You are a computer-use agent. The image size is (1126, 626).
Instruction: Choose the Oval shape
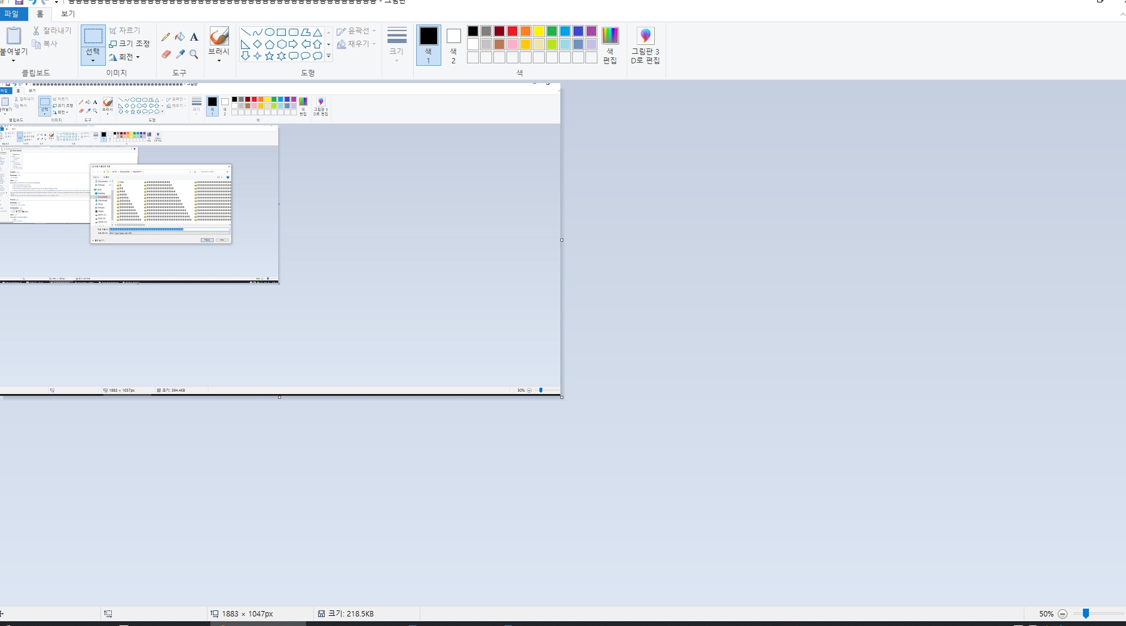click(269, 32)
